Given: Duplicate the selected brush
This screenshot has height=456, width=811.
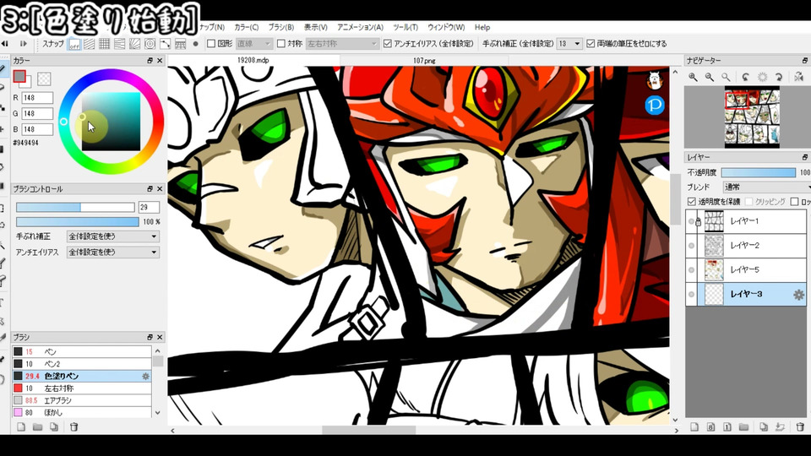Looking at the screenshot, I should [x=54, y=427].
